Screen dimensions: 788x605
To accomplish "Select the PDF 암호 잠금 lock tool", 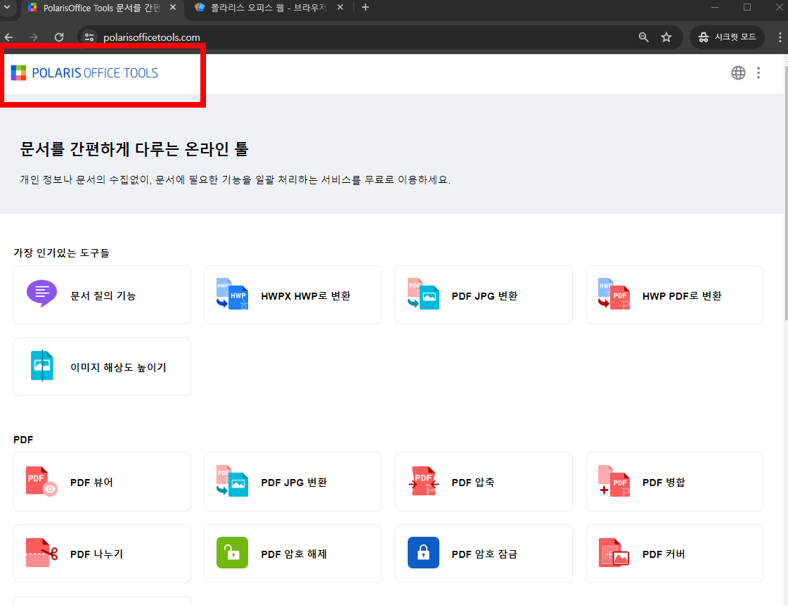I will [x=483, y=554].
